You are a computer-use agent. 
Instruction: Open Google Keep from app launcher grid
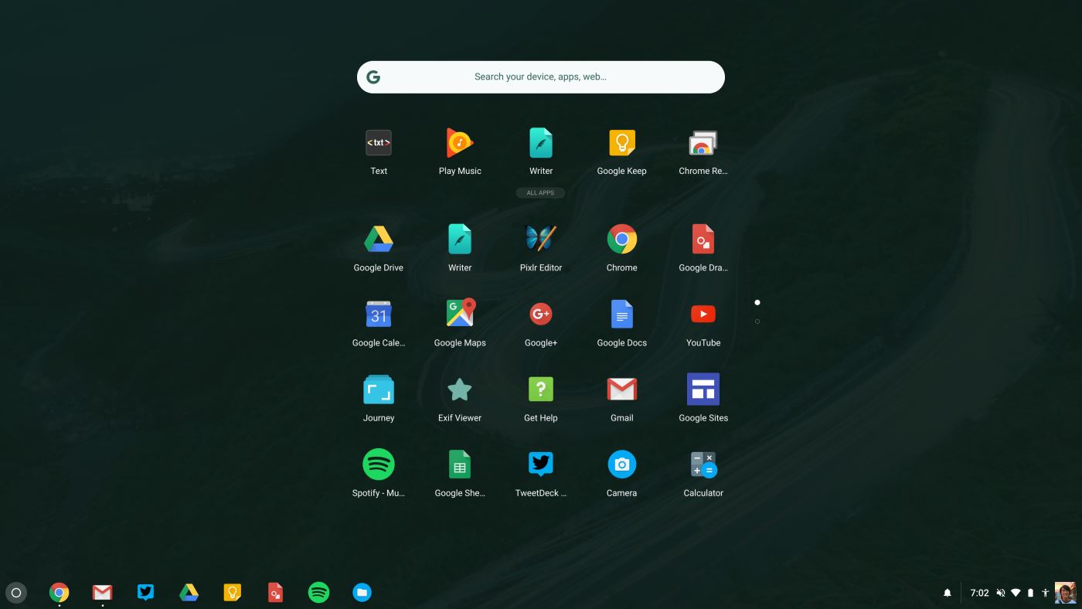click(x=621, y=144)
